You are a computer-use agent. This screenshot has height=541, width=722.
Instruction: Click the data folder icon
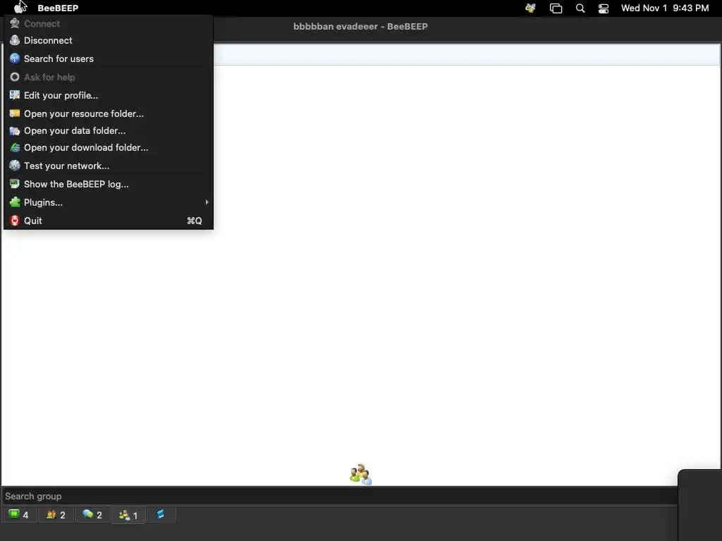pyautogui.click(x=15, y=130)
